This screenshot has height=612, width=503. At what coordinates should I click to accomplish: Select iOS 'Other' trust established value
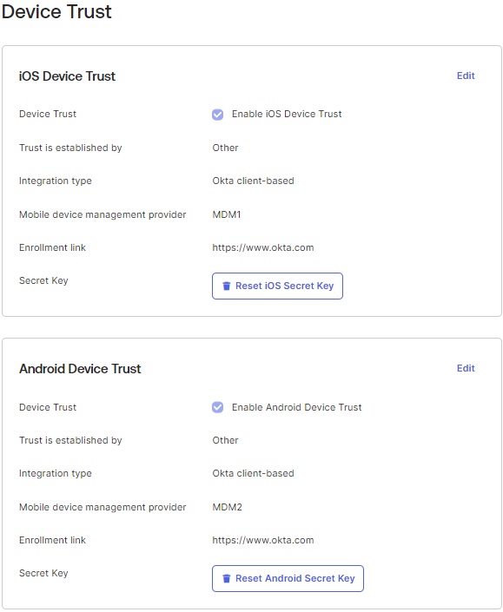click(225, 148)
